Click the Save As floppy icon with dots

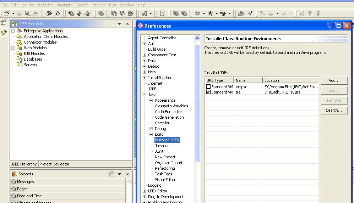click(28, 13)
